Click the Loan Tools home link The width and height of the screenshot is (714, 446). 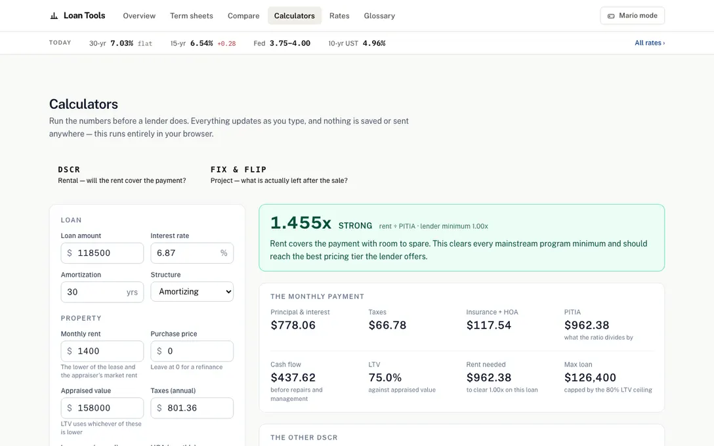coord(77,16)
